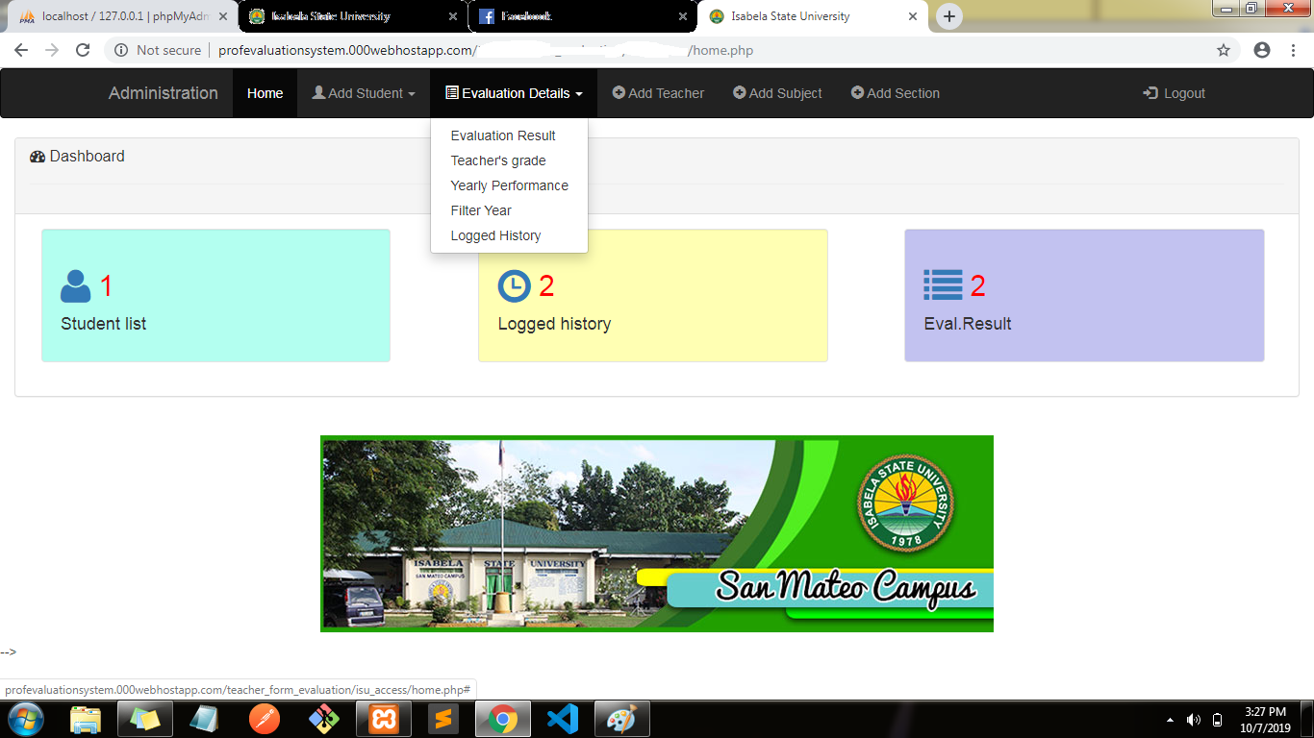Open Chrome's three-dot menu

pos(1293,49)
